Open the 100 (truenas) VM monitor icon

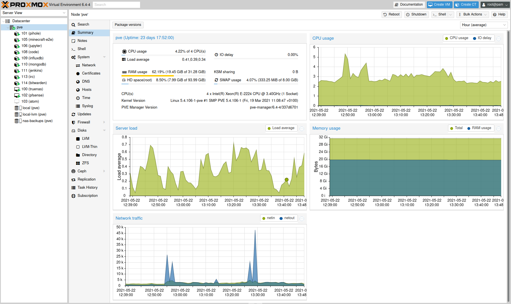17,89
